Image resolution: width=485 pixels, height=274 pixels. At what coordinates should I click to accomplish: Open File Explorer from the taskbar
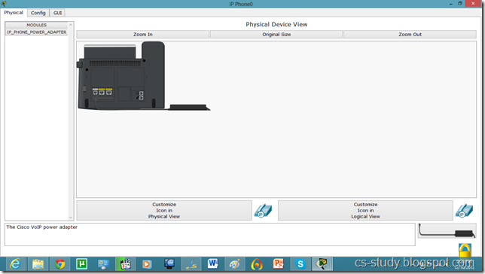point(38,264)
